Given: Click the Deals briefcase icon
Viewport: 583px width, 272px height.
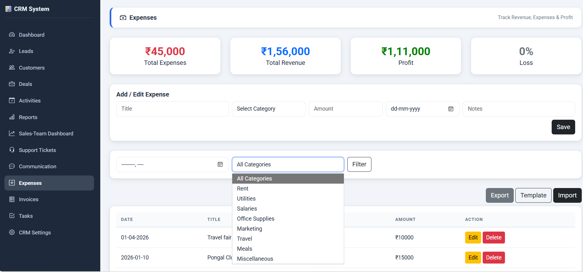Looking at the screenshot, I should [x=12, y=84].
